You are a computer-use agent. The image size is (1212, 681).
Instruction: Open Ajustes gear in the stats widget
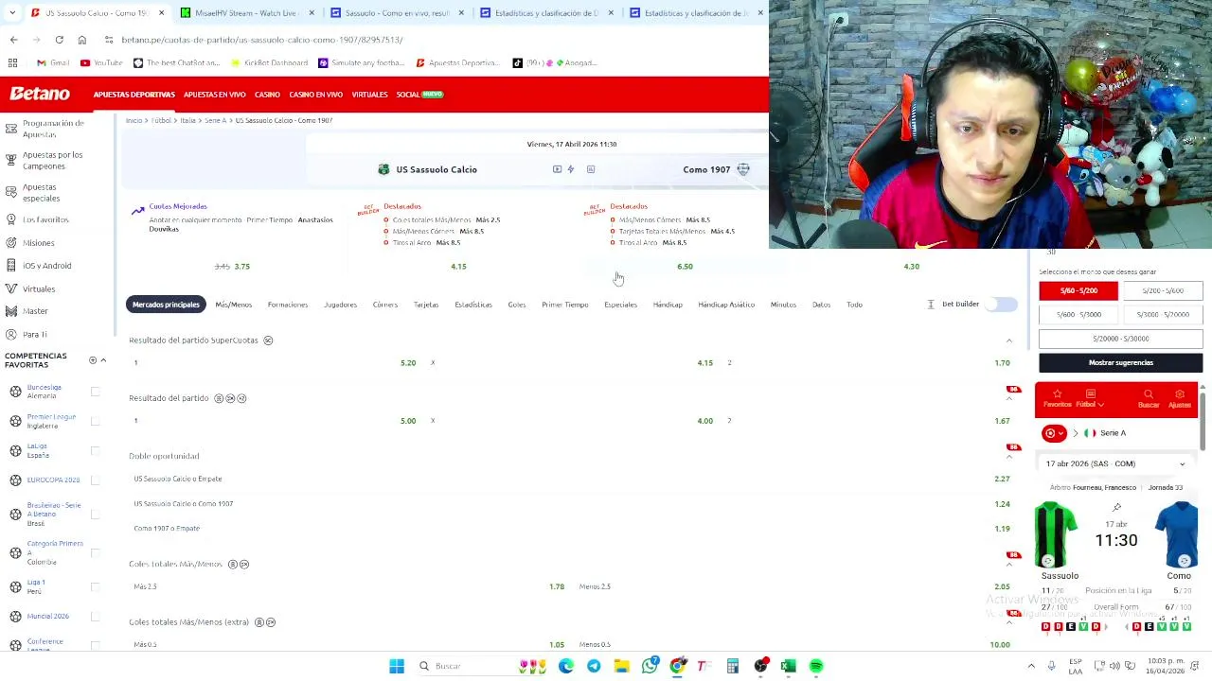1180,398
